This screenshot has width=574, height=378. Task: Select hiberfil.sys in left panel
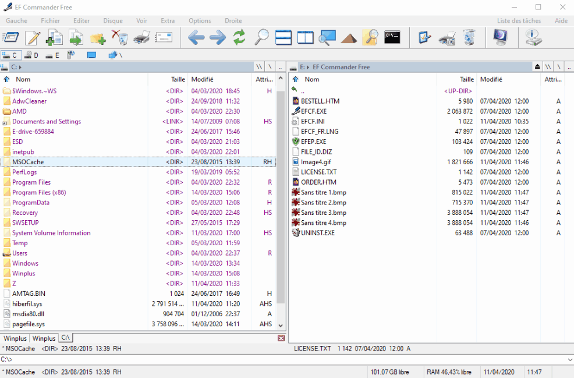point(138,304)
